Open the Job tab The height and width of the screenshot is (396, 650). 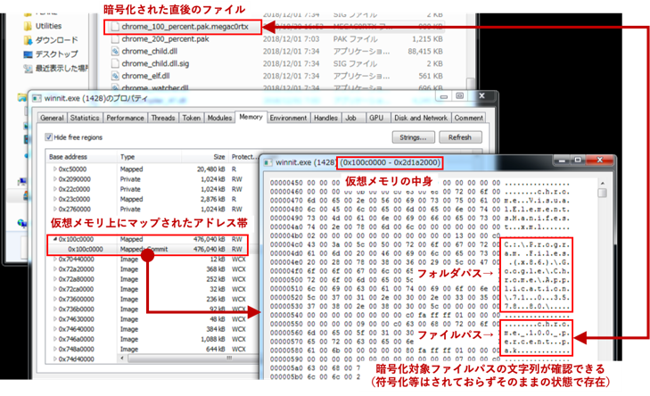[350, 119]
